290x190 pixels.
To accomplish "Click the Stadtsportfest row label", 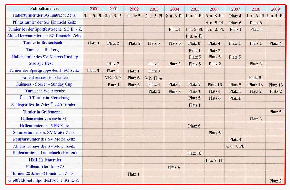I will [x=41, y=63].
